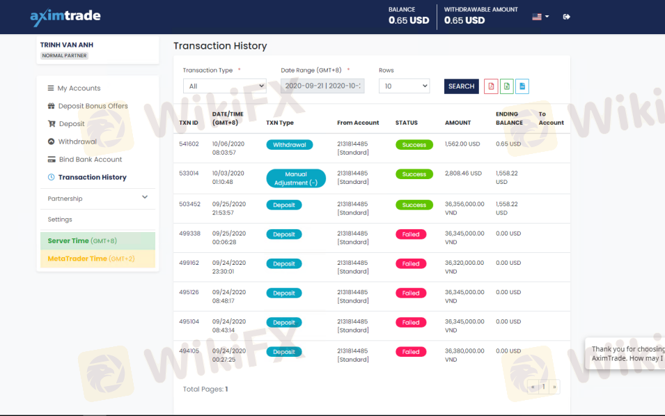The height and width of the screenshot is (416, 665).
Task: Click amount 36,356,000.00 VND
Action: click(464, 208)
